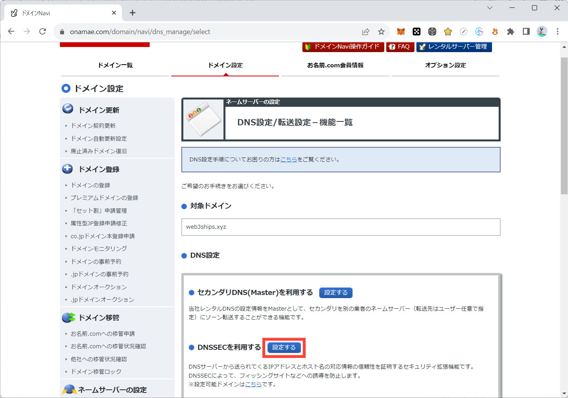Open the ドメインNavi操作ガイド button
This screenshot has width=568, height=398.
pos(343,47)
